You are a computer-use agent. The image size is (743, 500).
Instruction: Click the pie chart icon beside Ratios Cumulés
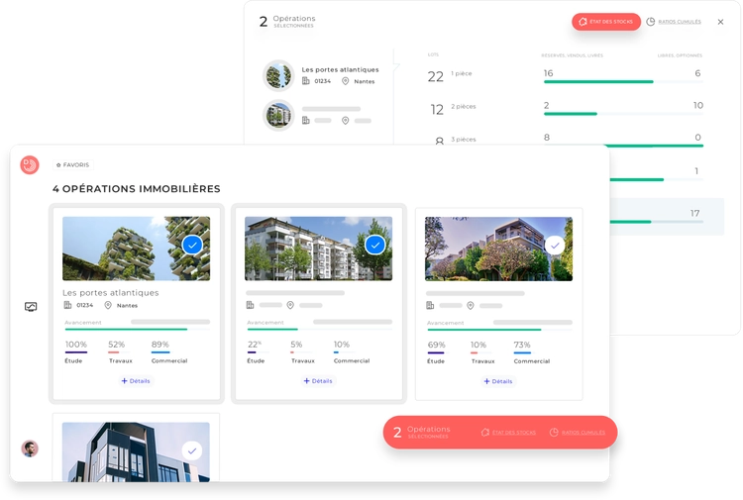click(x=651, y=22)
